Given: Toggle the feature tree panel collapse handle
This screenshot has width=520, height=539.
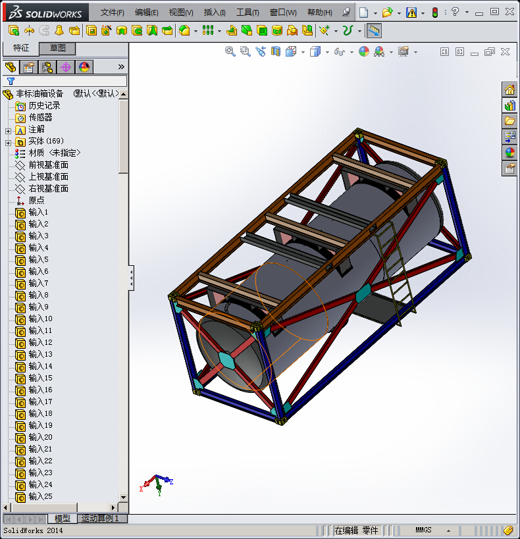Looking at the screenshot, I should pyautogui.click(x=132, y=278).
